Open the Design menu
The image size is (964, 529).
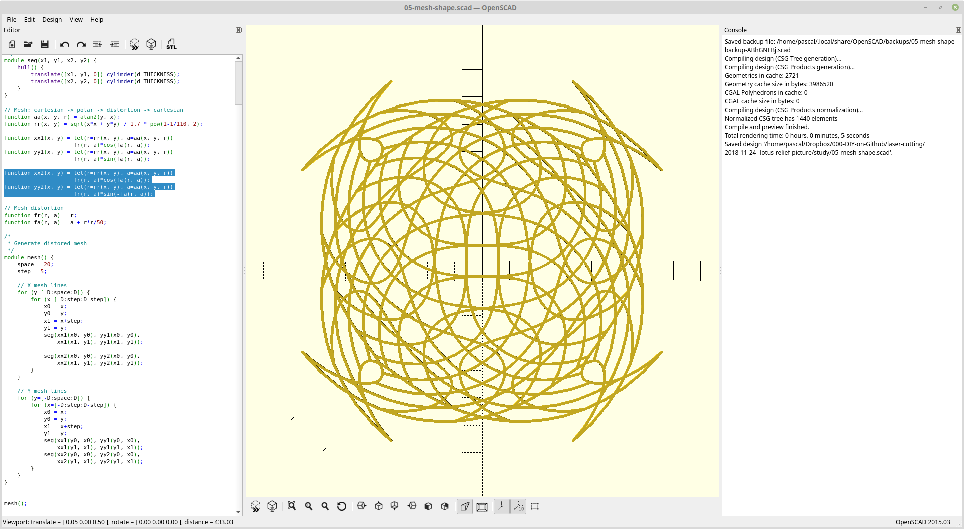(52, 20)
